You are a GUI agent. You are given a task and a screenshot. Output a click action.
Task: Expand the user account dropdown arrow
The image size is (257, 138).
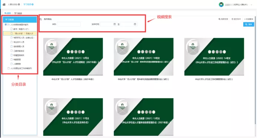click(251, 5)
